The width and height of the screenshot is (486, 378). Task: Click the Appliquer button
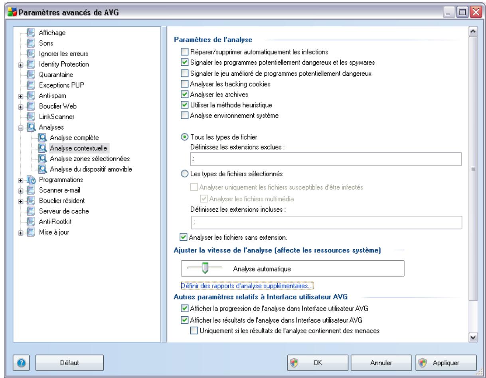pyautogui.click(x=446, y=362)
